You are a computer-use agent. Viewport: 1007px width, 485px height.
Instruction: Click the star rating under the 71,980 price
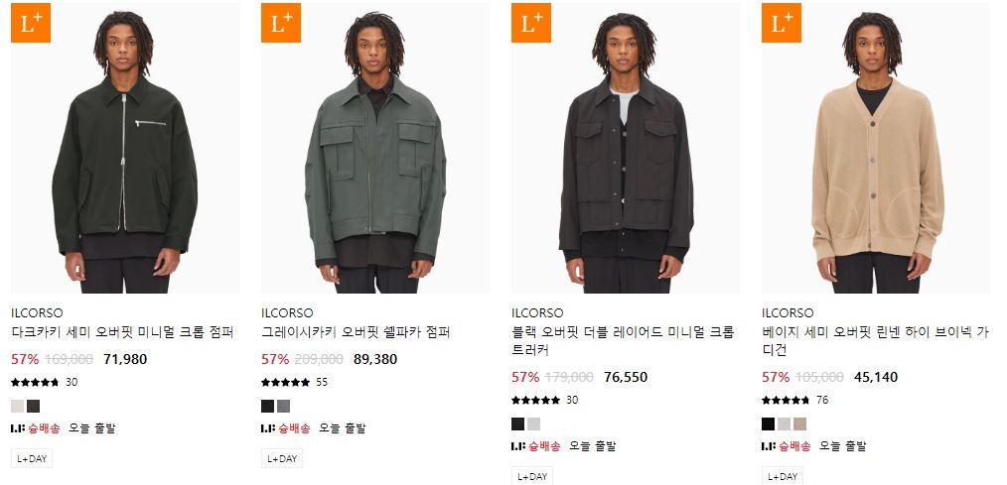pos(36,383)
